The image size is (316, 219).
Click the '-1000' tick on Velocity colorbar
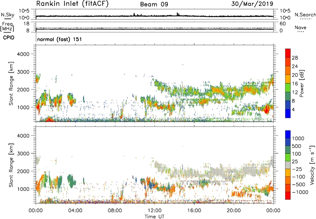click(300, 192)
